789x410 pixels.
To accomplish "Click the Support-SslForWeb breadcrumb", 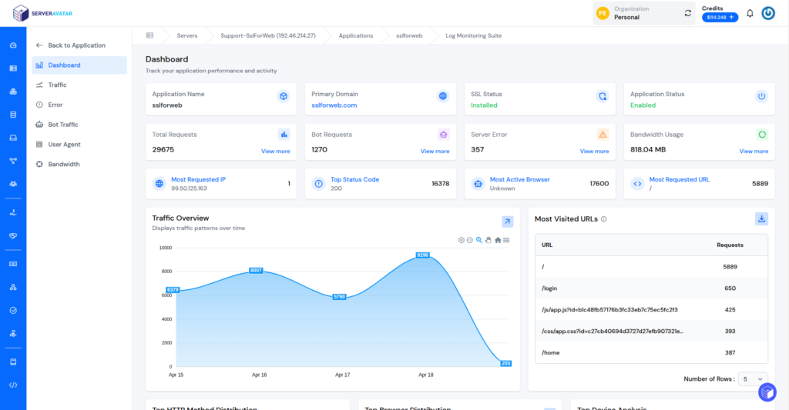I will tap(267, 35).
